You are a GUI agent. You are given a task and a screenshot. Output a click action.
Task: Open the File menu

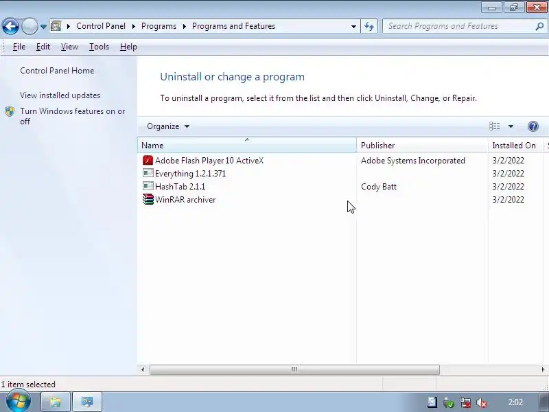(x=19, y=47)
